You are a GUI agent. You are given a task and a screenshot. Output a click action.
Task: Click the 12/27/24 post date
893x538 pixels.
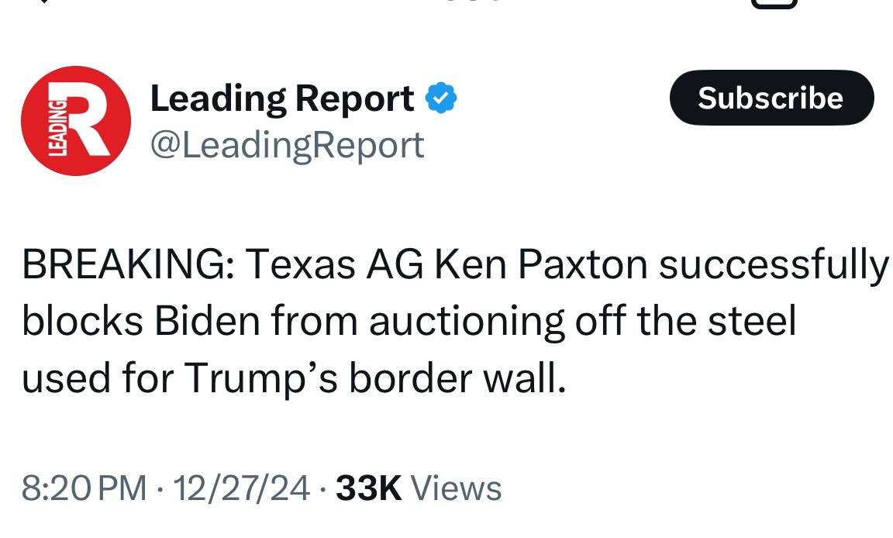pyautogui.click(x=242, y=488)
